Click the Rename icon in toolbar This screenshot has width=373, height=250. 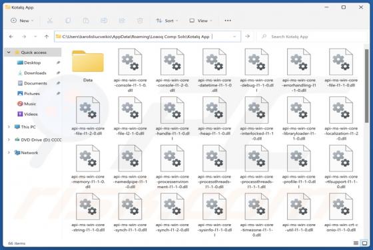coord(104,21)
